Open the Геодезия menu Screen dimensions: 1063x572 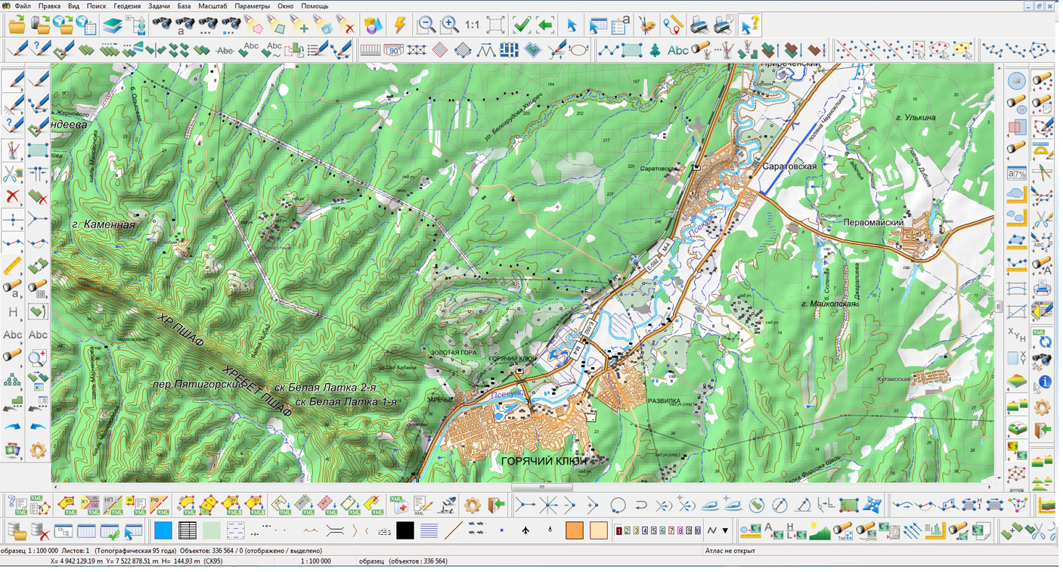(x=127, y=6)
